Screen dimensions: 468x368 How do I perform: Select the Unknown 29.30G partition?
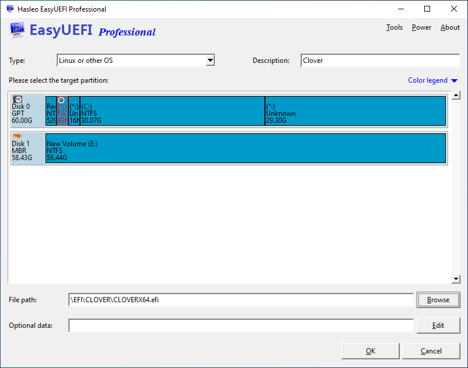click(355, 111)
